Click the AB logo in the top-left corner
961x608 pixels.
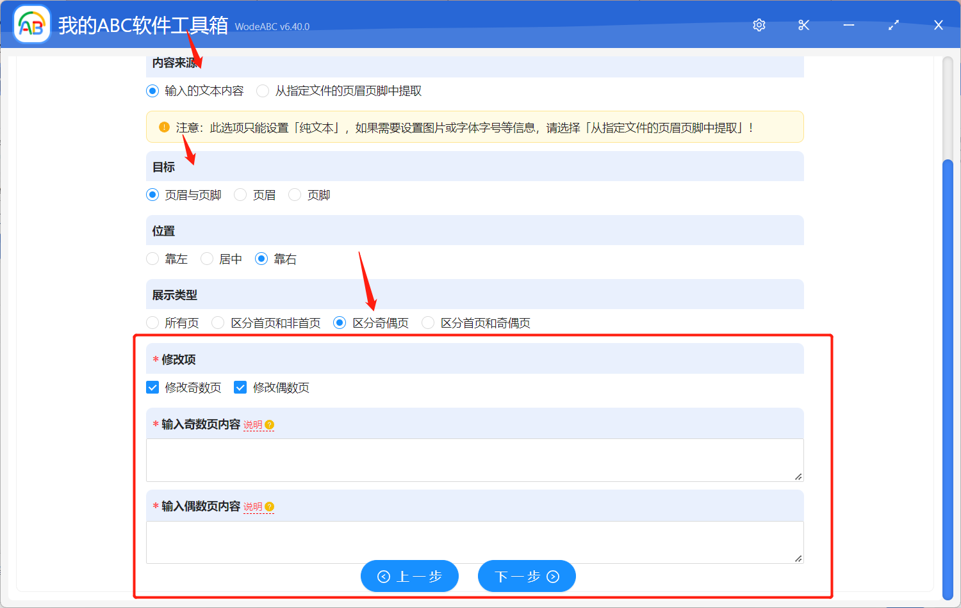pos(31,25)
